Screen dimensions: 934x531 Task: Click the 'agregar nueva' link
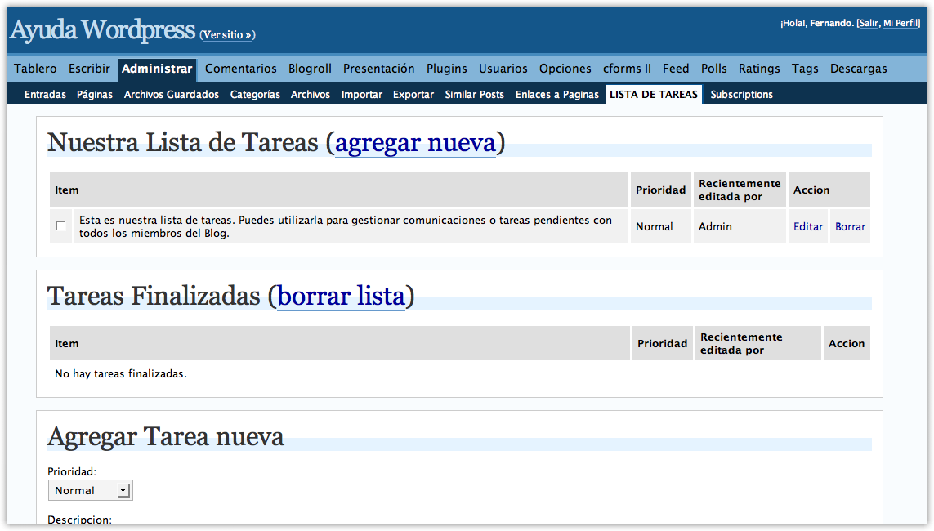coord(415,143)
